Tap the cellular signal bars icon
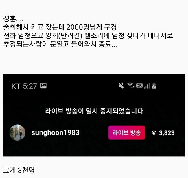The height and width of the screenshot is (178, 188). (147, 86)
